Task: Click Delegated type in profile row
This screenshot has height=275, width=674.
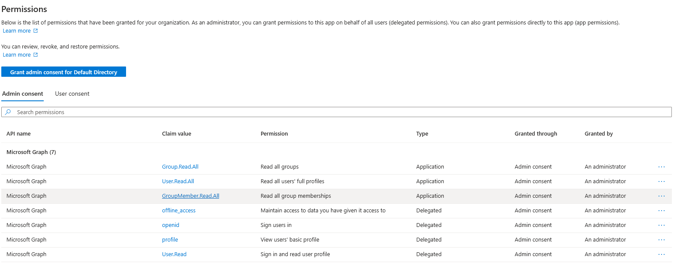Action: coord(429,240)
